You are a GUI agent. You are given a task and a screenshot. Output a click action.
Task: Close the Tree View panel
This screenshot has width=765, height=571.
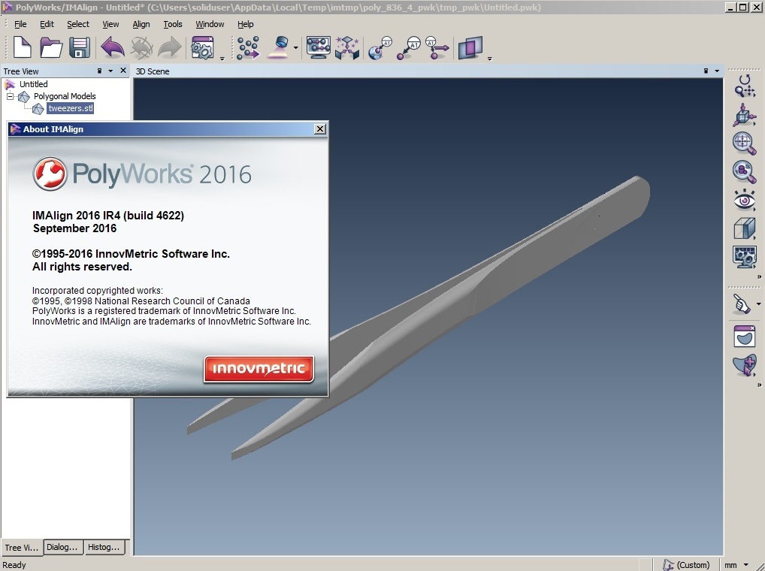(x=123, y=70)
